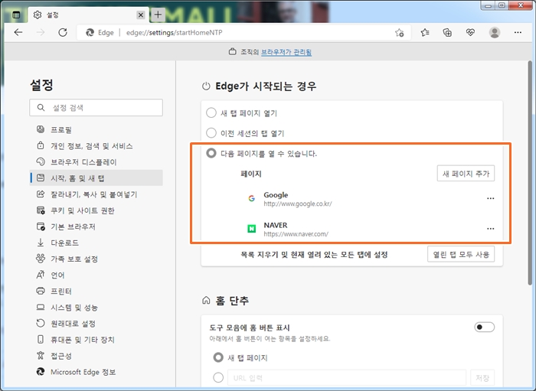The width and height of the screenshot is (536, 391).
Task: Click 새 페이지 추가 button
Action: [x=466, y=174]
